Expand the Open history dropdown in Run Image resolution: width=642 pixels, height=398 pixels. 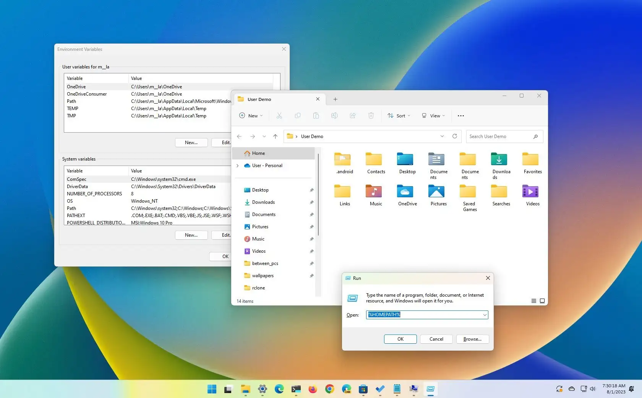[484, 315]
